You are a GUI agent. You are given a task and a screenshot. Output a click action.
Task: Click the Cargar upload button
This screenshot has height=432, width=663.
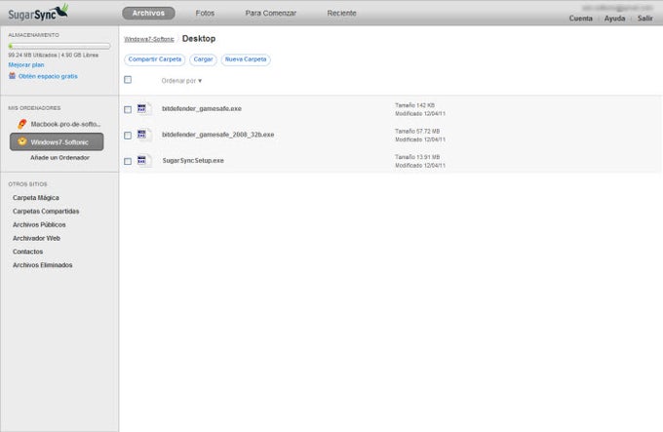[203, 59]
